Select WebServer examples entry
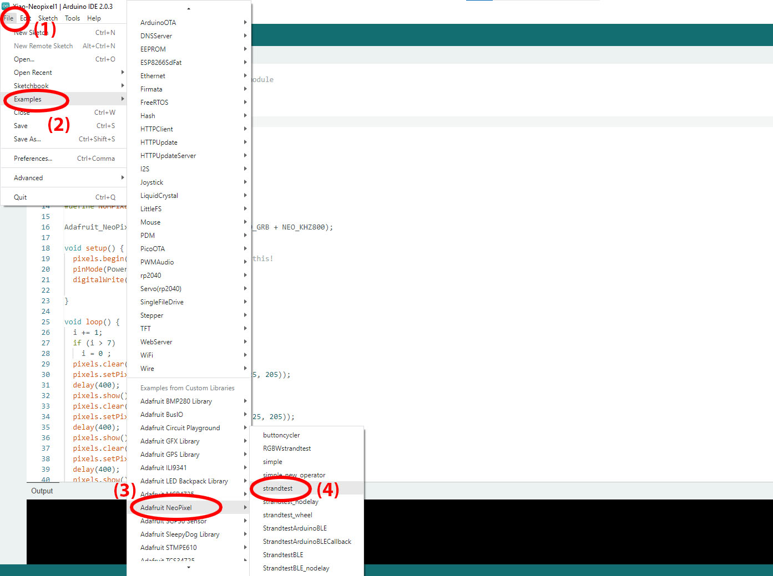This screenshot has width=773, height=576. (189, 342)
